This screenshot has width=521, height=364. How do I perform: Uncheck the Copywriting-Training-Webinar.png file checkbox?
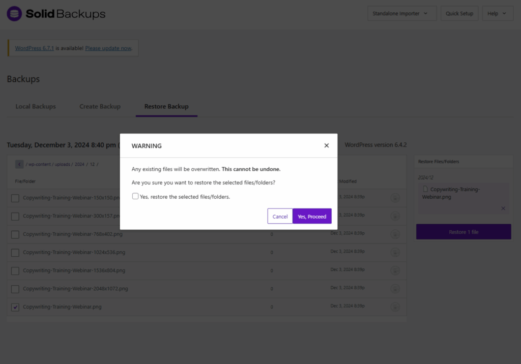click(15, 307)
